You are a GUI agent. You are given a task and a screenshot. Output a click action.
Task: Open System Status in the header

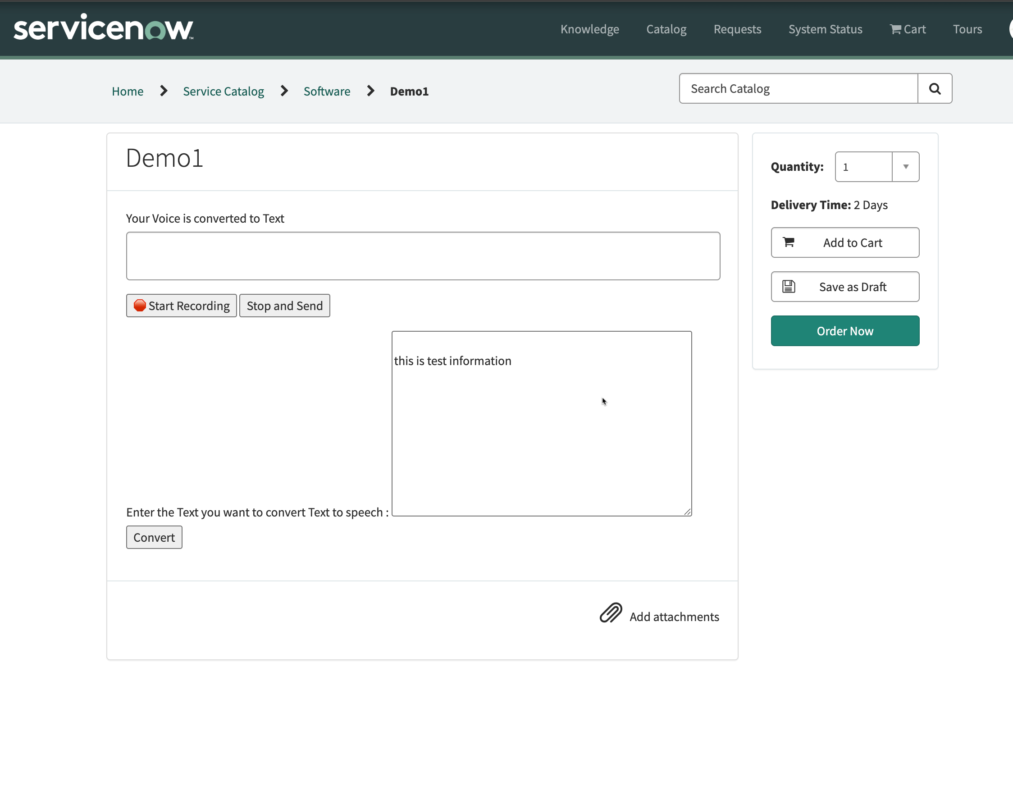pyautogui.click(x=825, y=29)
